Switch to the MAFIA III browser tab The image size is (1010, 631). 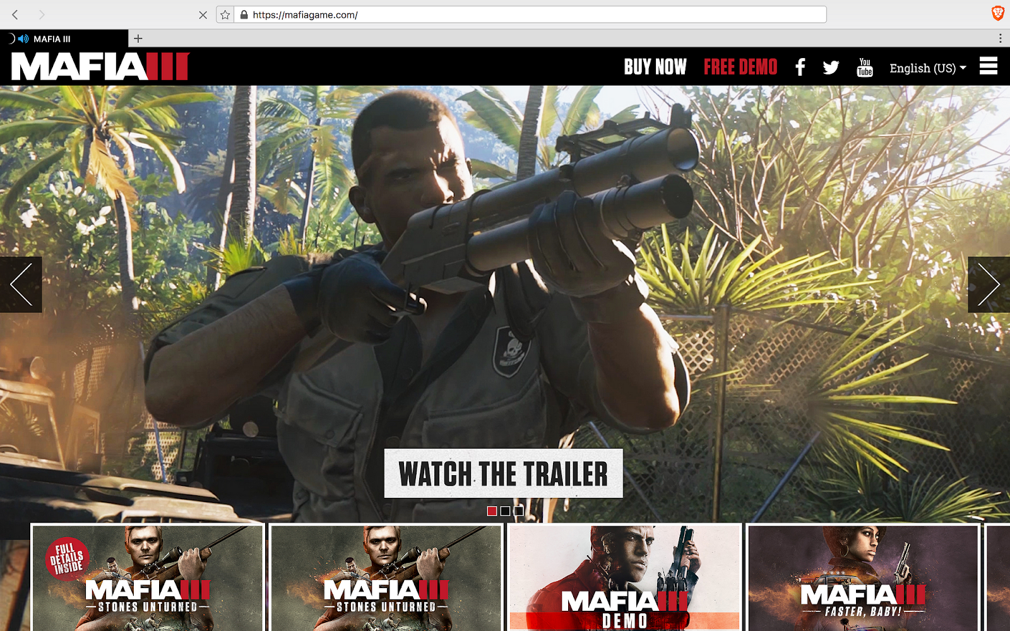click(x=64, y=38)
